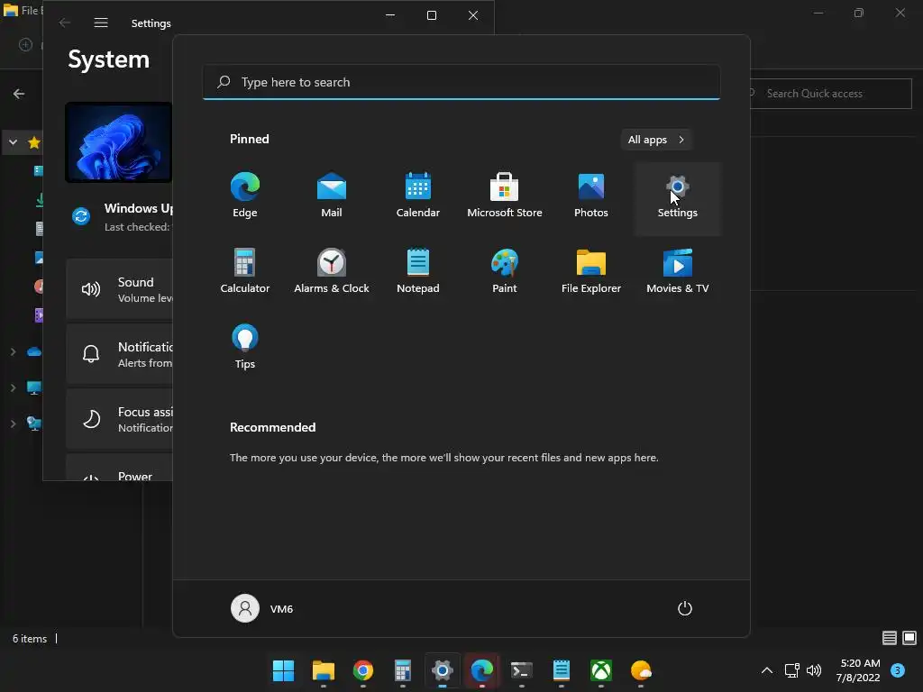Viewport: 923px width, 692px height.
Task: Open Sound settings in System page
Action: (120, 289)
